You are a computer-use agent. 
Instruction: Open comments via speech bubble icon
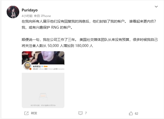tap(80, 113)
